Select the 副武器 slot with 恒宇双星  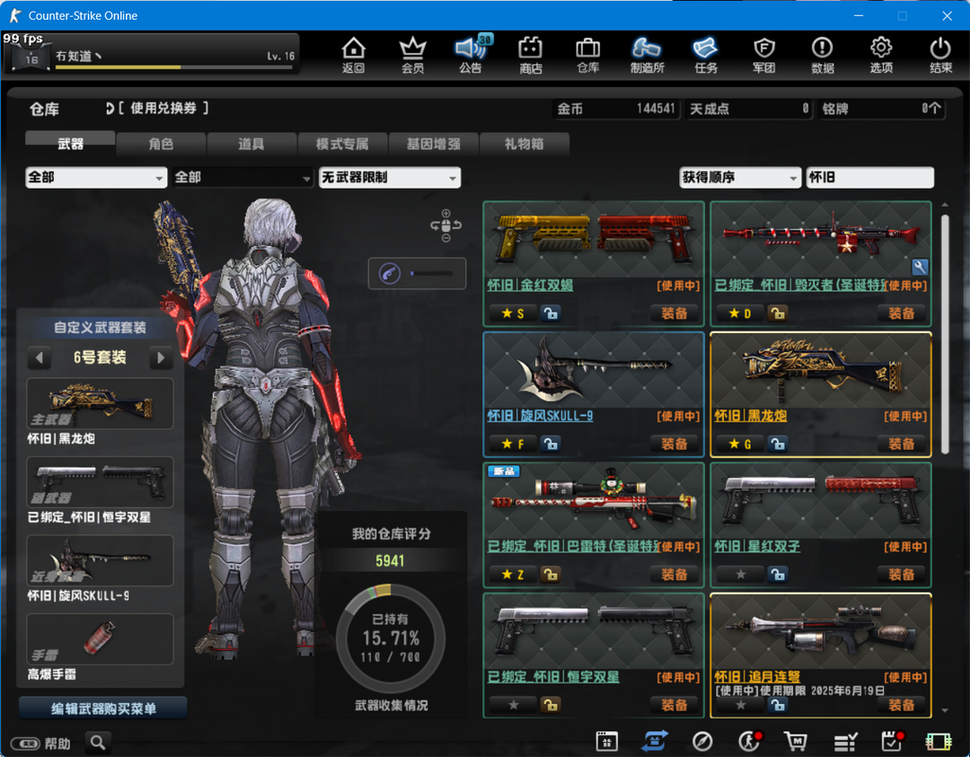[x=101, y=482]
